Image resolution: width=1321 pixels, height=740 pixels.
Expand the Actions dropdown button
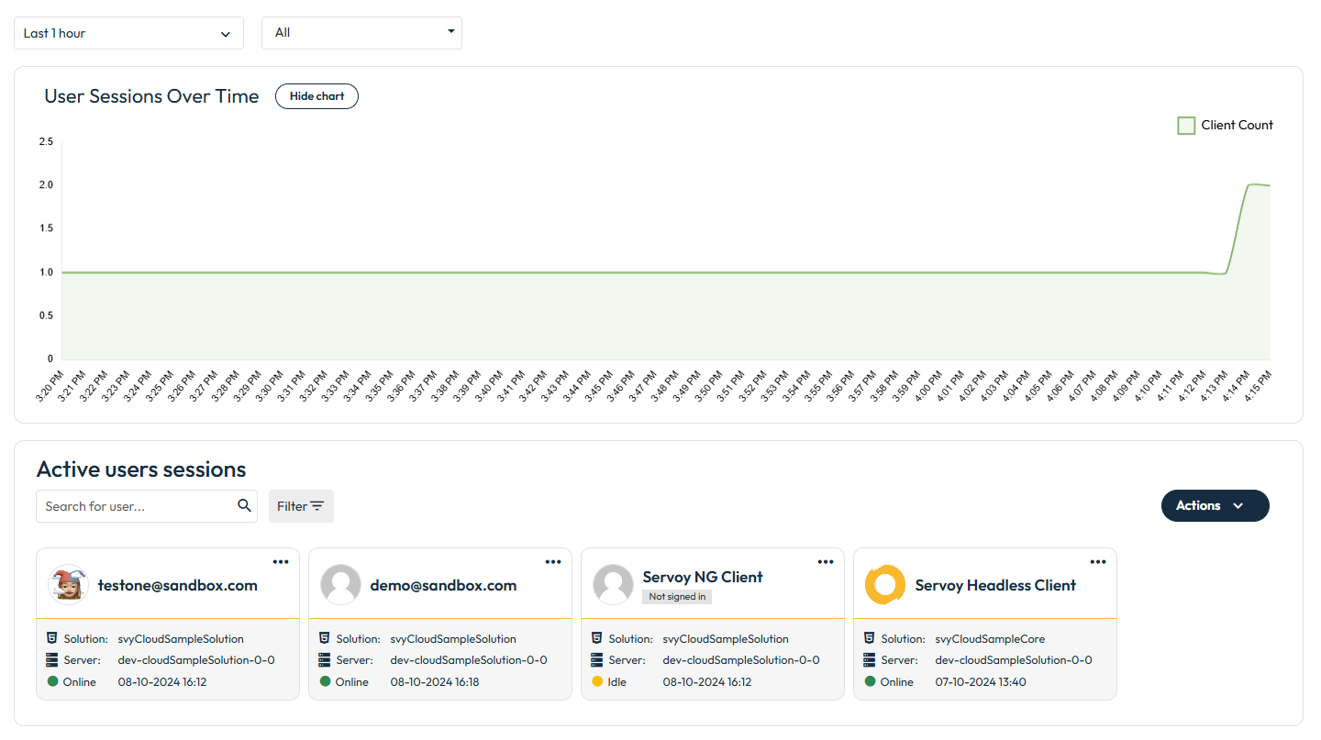pyautogui.click(x=1215, y=505)
